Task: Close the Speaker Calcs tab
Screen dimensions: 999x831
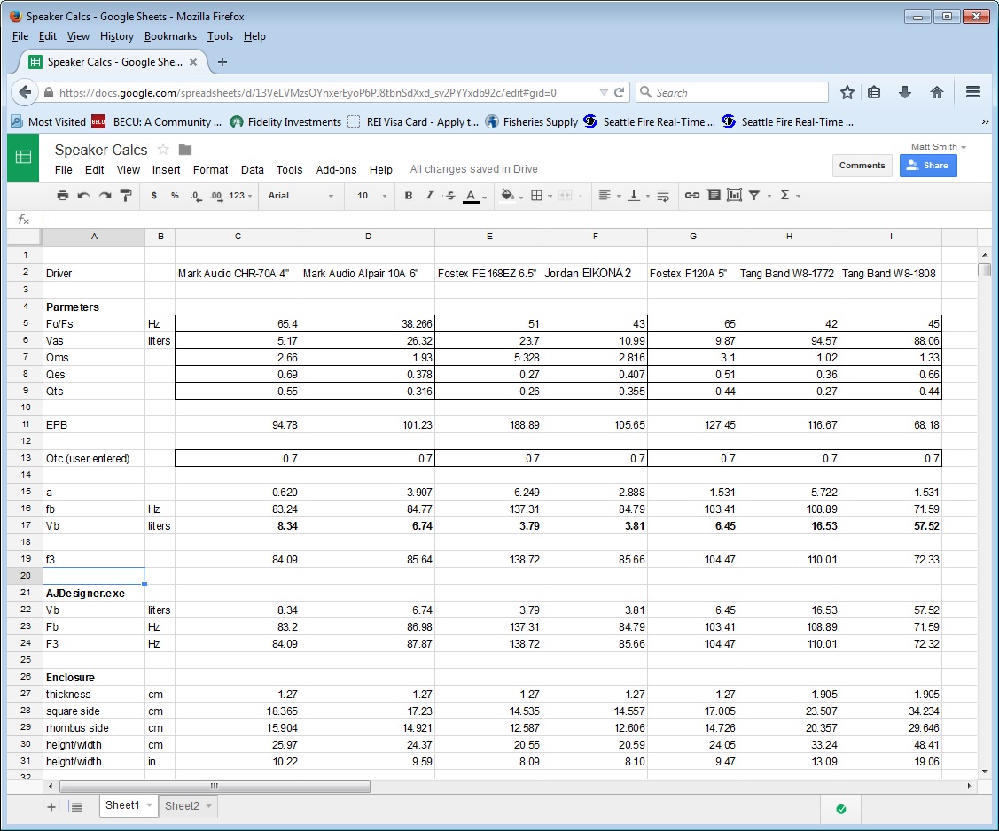Action: click(193, 62)
